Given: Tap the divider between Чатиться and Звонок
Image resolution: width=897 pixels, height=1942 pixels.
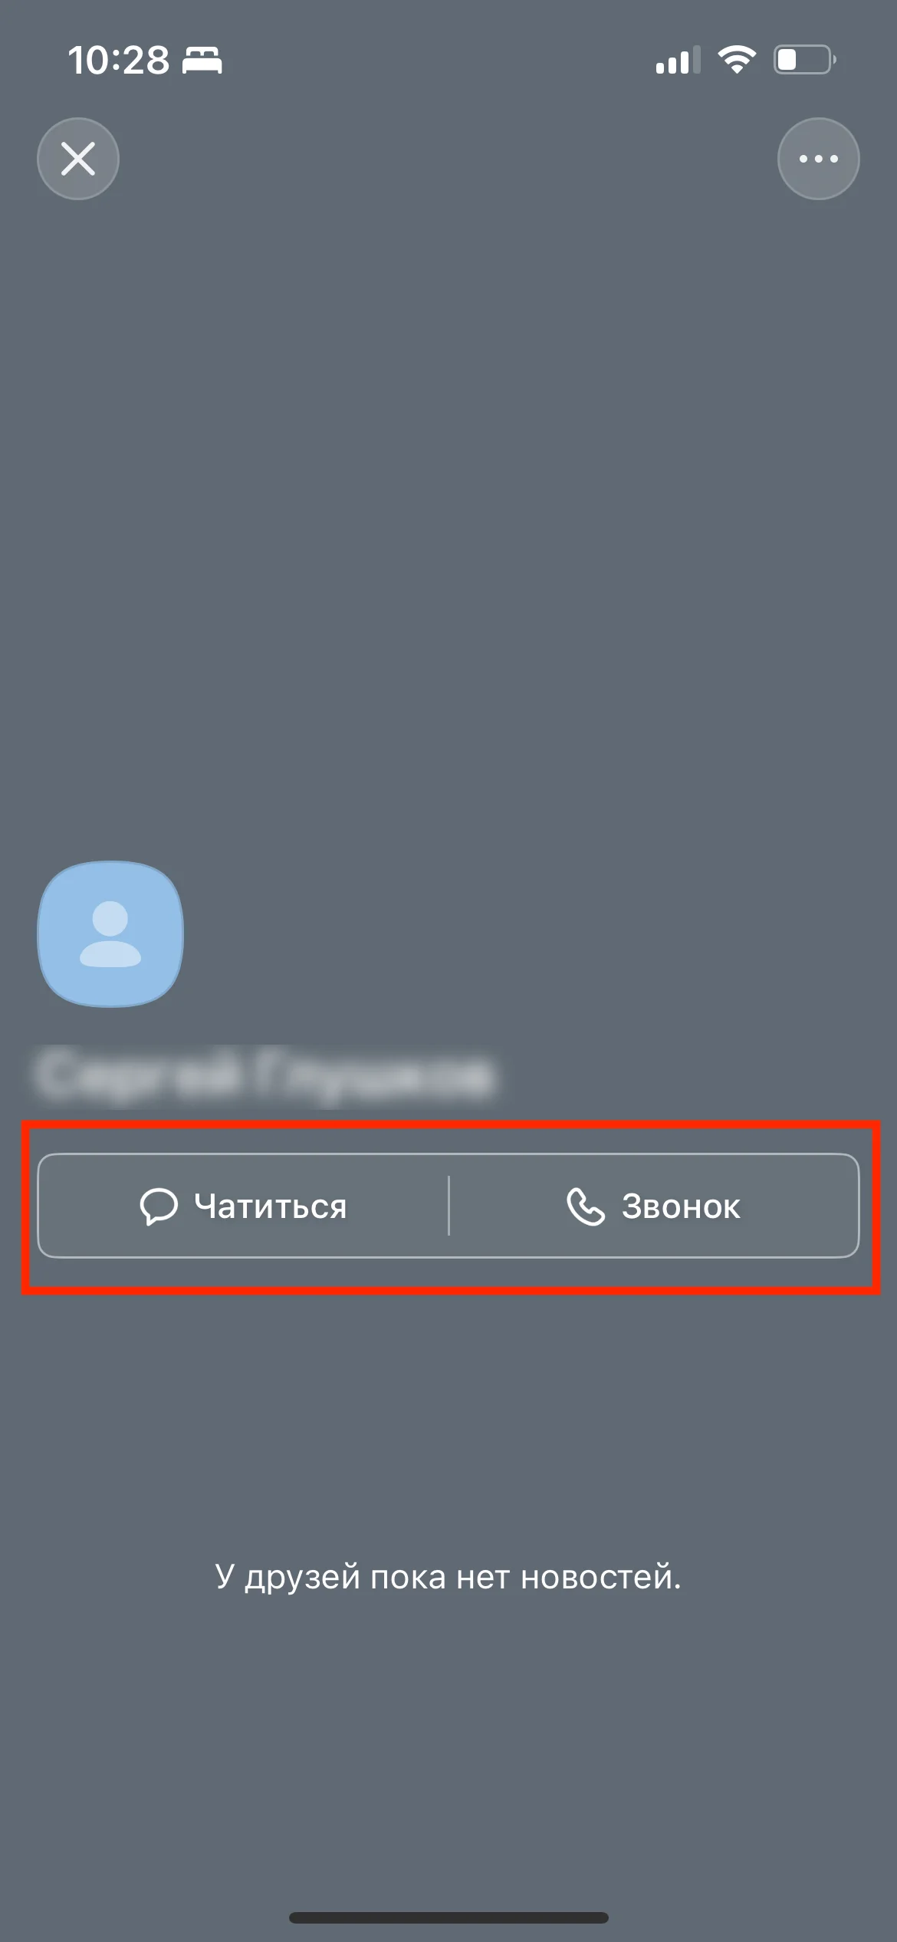Looking at the screenshot, I should click(449, 1206).
